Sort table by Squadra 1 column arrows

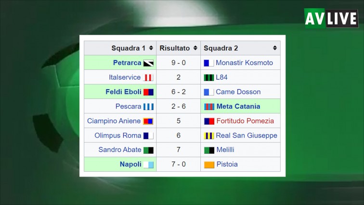tap(151, 48)
